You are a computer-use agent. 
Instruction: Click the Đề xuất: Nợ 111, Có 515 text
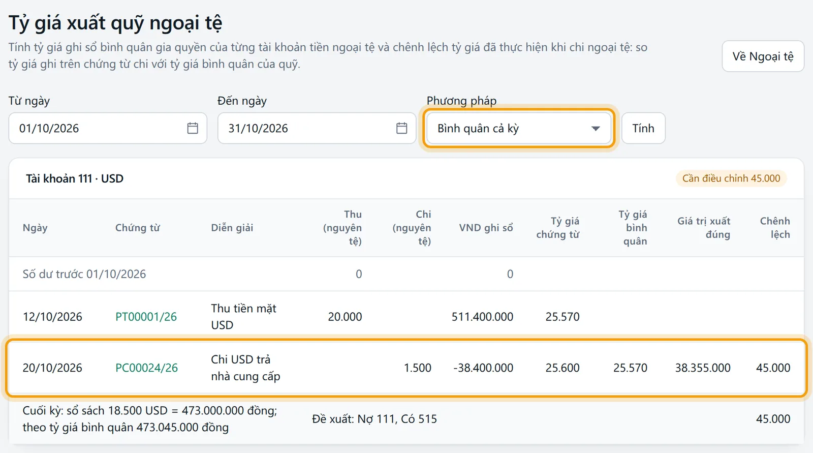(374, 419)
